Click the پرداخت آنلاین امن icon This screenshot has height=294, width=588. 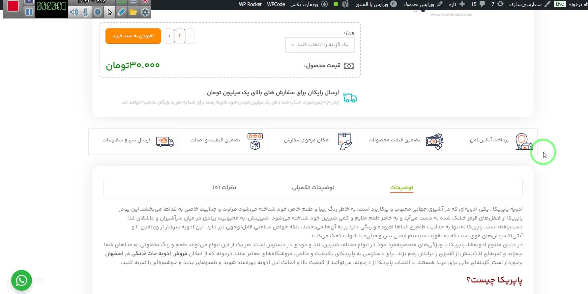[524, 142]
